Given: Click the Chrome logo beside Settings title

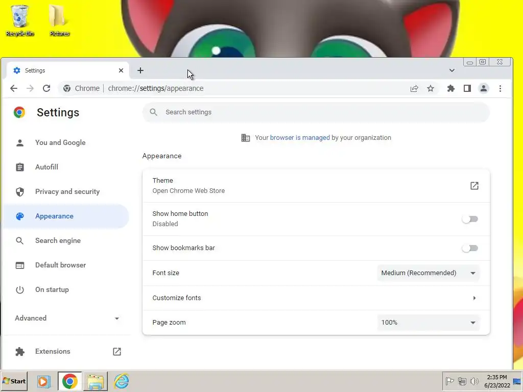Looking at the screenshot, I should [19, 112].
